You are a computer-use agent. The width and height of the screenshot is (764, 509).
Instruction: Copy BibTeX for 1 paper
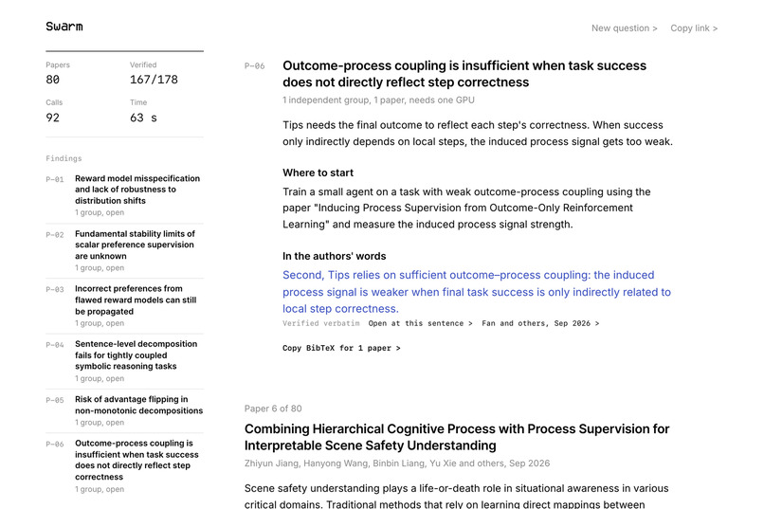pyautogui.click(x=341, y=348)
